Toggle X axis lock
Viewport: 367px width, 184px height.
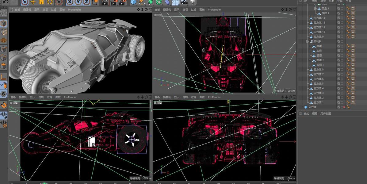coord(69,2)
